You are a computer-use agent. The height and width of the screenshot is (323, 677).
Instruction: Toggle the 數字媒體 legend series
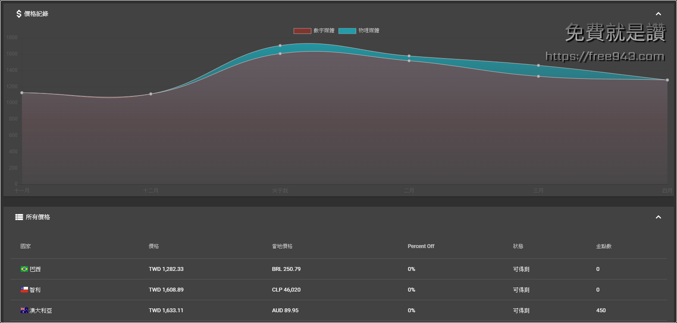pyautogui.click(x=323, y=31)
